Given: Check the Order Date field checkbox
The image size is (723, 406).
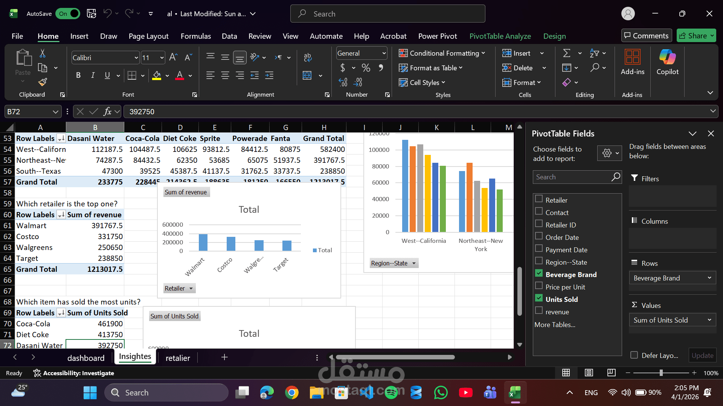Looking at the screenshot, I should point(539,236).
